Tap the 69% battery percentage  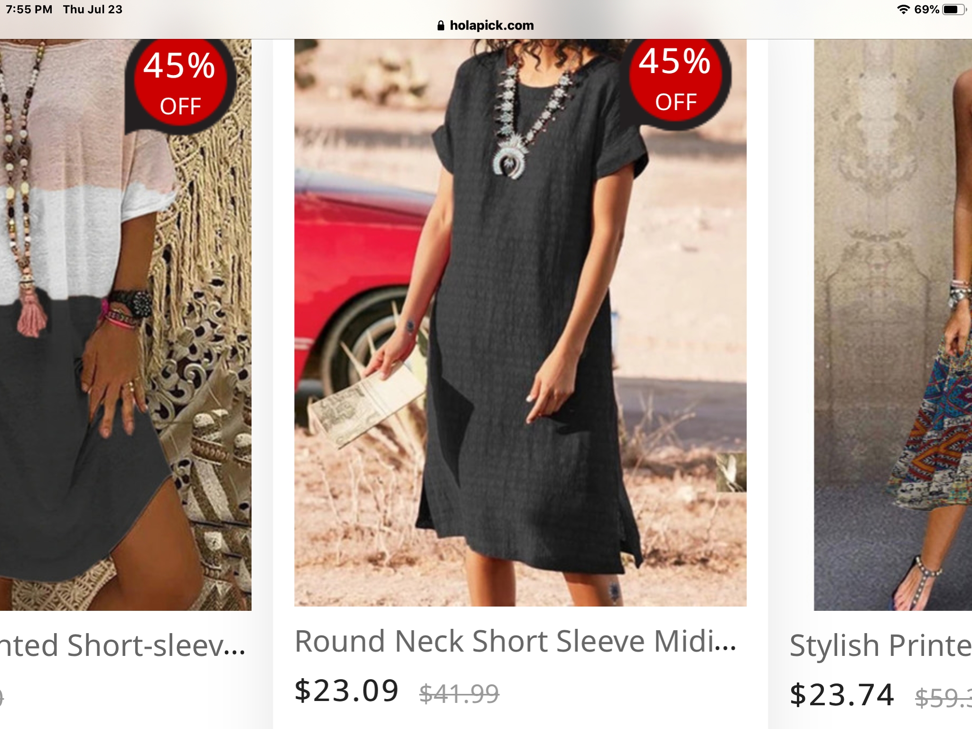(926, 9)
